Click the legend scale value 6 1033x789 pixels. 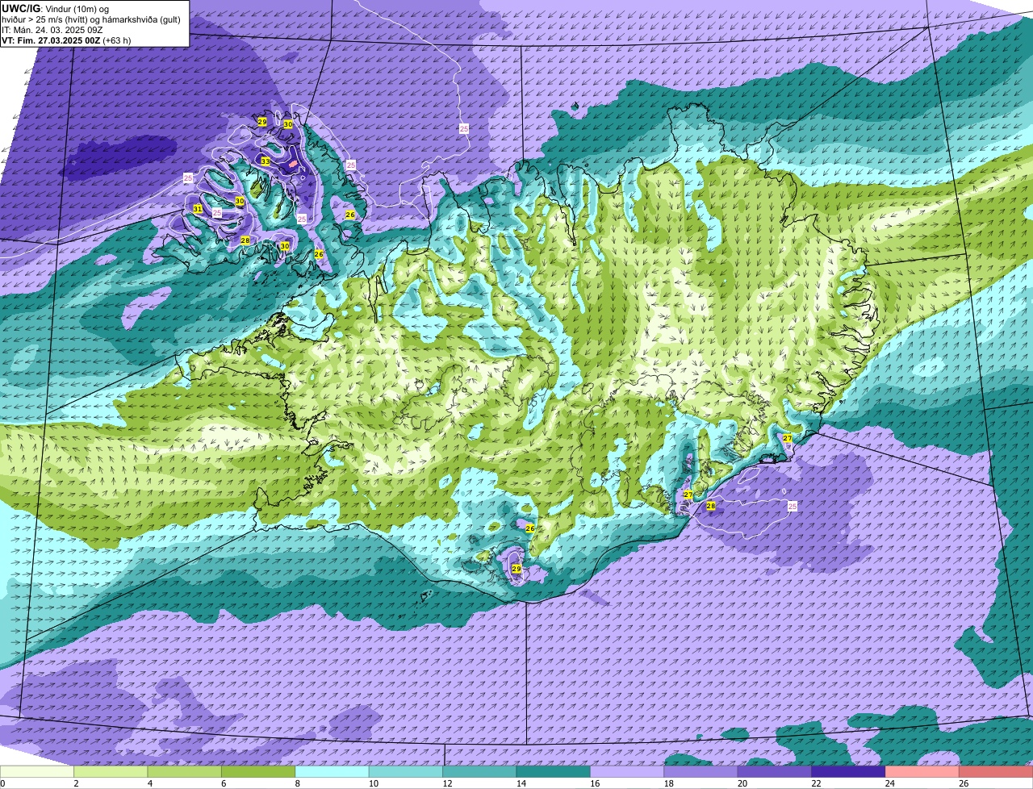point(223,783)
